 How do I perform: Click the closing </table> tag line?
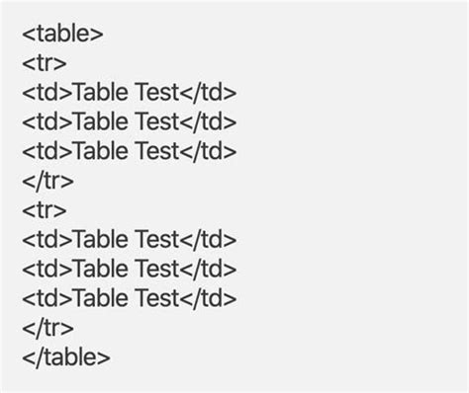(66, 358)
